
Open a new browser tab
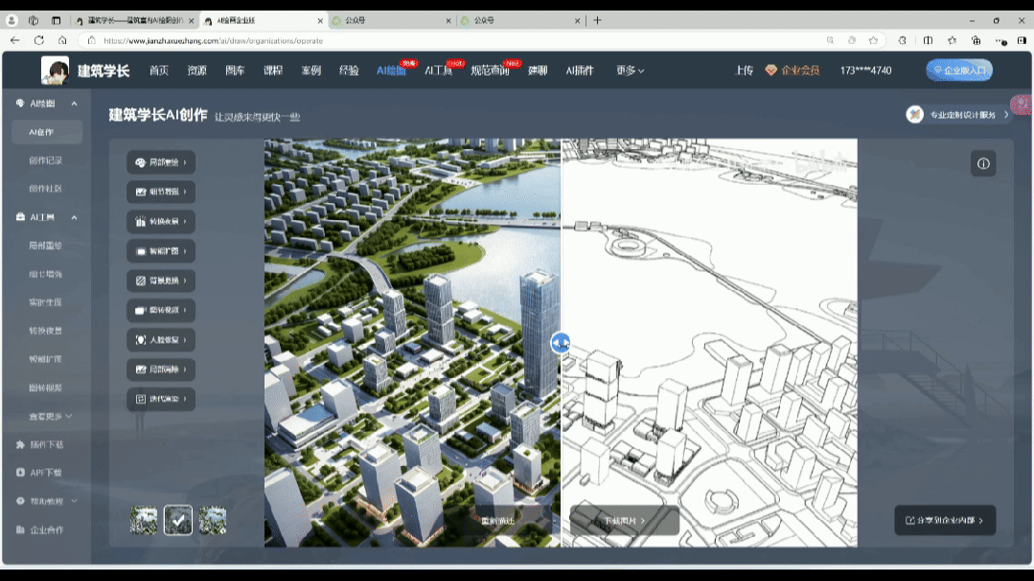point(597,20)
